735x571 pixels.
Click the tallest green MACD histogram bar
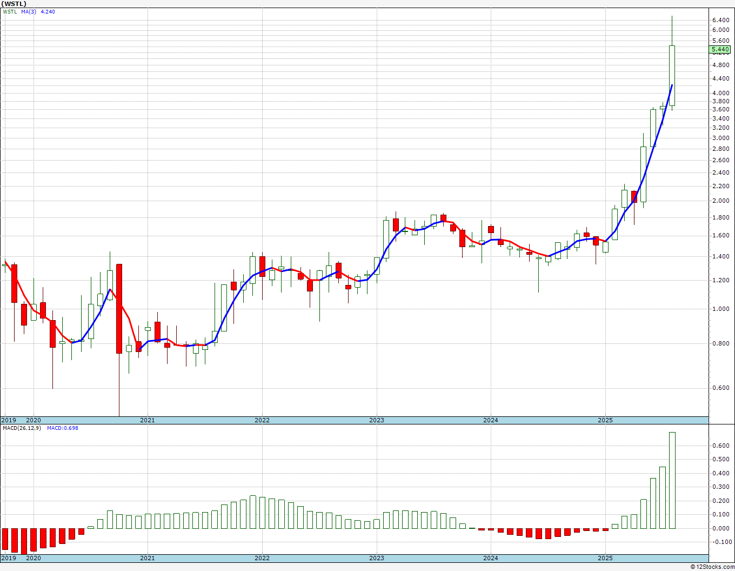[x=672, y=480]
